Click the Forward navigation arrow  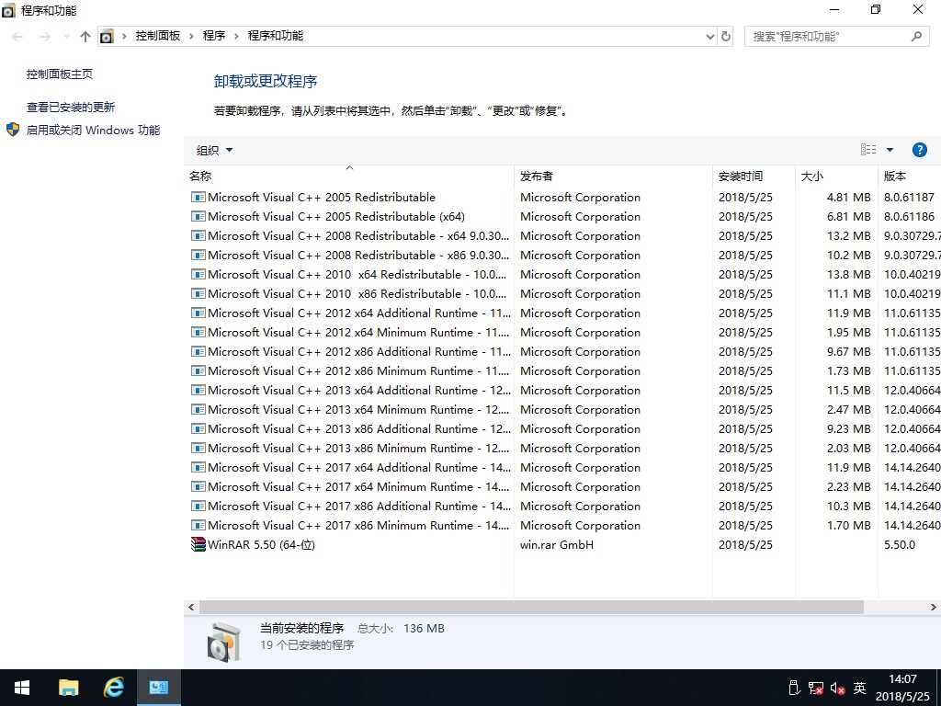point(44,37)
